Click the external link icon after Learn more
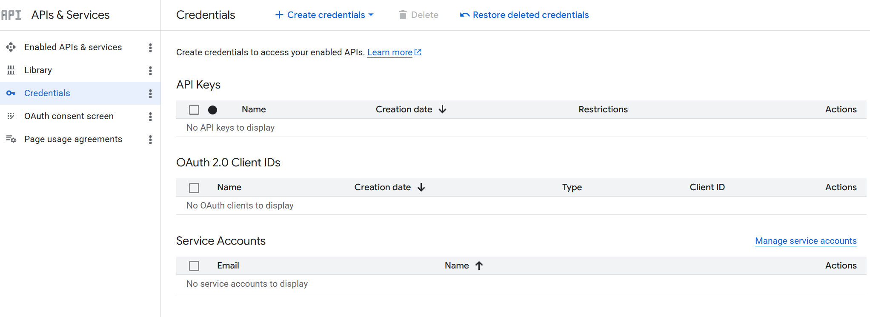Screen dimensions: 870x317 tap(418, 52)
